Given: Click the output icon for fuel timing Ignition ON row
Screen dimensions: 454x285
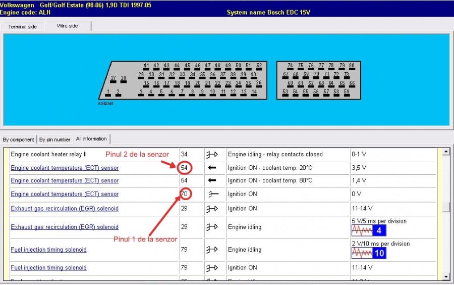Looking at the screenshot, I should pos(212,268).
